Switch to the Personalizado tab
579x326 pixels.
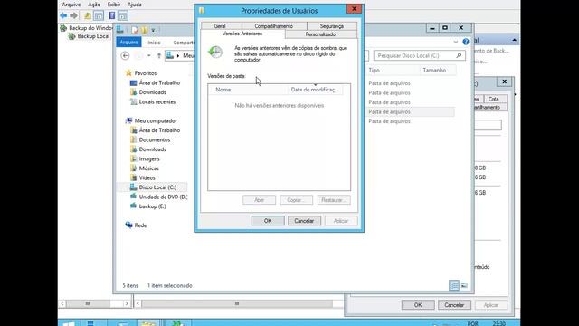pos(320,34)
